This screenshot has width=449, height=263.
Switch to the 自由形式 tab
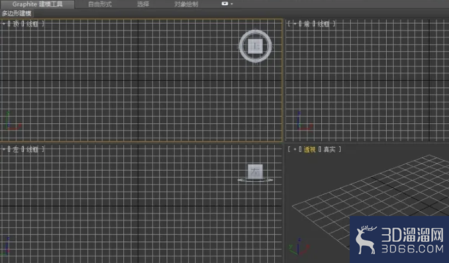tap(100, 4)
